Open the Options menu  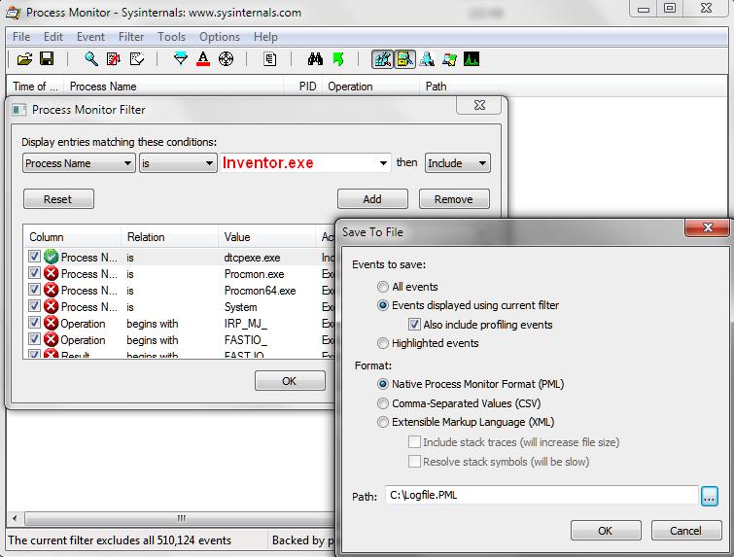pyautogui.click(x=220, y=37)
